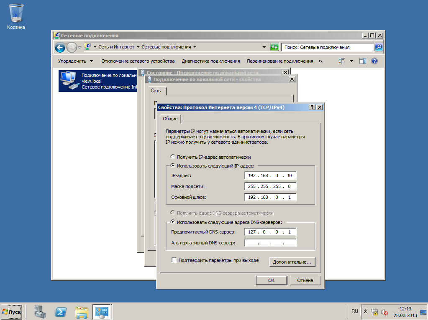Open the view options dropdown arrow
This screenshot has width=428, height=320.
(351, 61)
